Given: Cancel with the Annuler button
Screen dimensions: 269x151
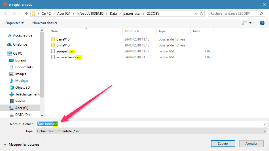Looking at the screenshot, I should pyautogui.click(x=251, y=144).
